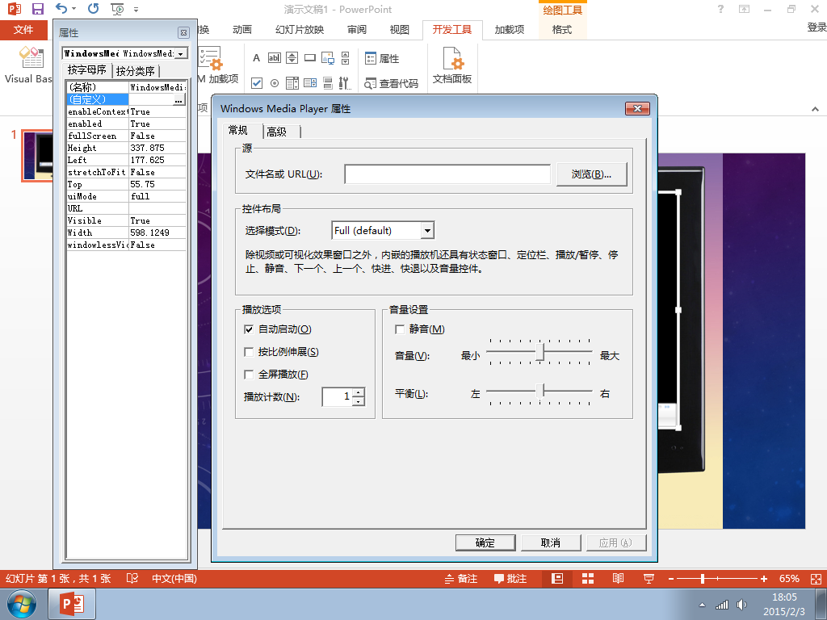Insert Combo Box control
Image resolution: width=827 pixels, height=620 pixels.
click(x=310, y=83)
